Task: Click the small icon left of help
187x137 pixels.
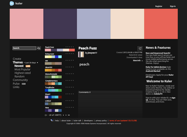Action: 52,120
